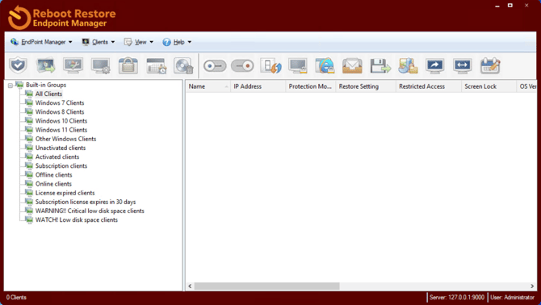This screenshot has width=541, height=305.
Task: Click the monitor with curved share arrow icon
Action: [435, 65]
